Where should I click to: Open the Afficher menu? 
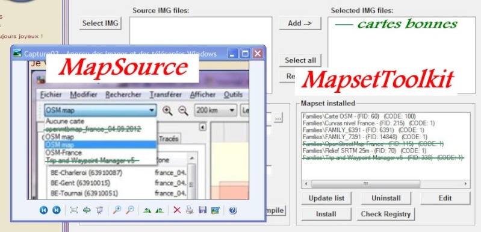(203, 95)
